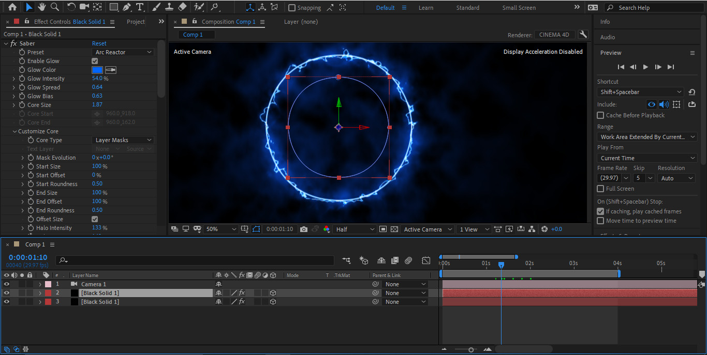Screen dimensions: 707x355
Task: Enable Cache Before Playback checkbox
Action: click(x=600, y=115)
